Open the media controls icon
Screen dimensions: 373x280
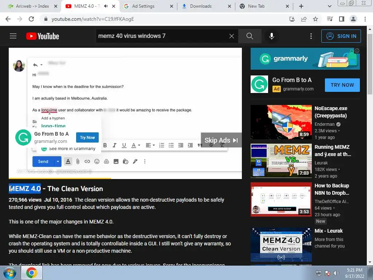[x=330, y=19]
